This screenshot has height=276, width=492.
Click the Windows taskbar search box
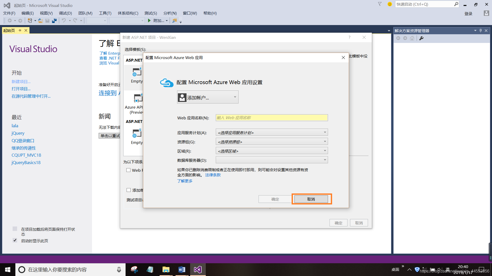[70, 270]
